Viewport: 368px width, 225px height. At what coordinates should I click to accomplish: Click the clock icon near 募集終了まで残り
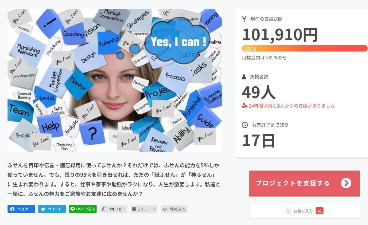245,125
